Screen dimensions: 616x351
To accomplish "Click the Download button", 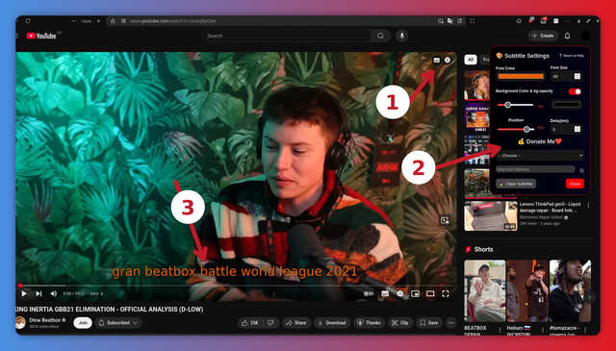I will coord(332,323).
